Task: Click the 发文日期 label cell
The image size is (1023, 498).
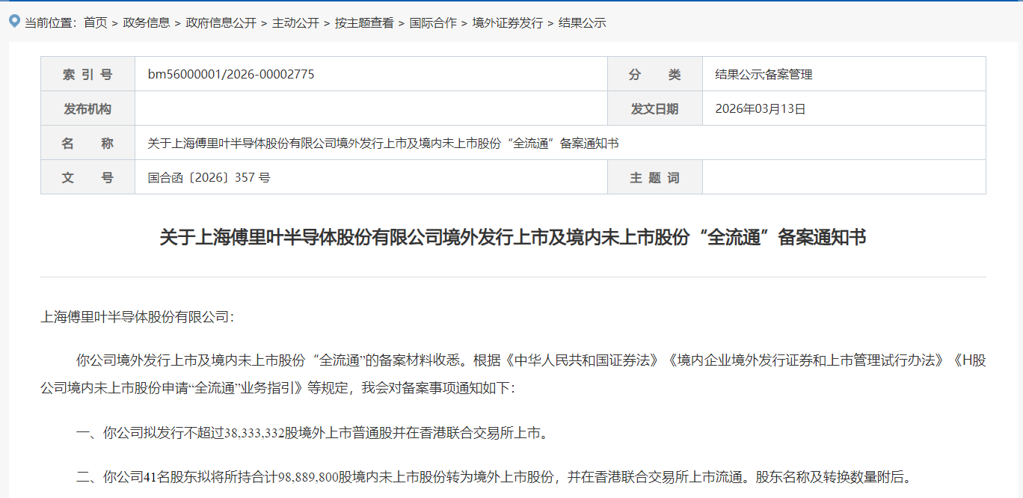Action: [655, 108]
